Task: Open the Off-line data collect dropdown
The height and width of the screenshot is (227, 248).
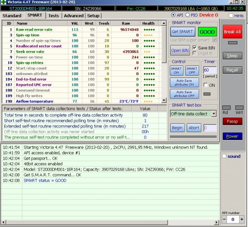Action: click(214, 113)
